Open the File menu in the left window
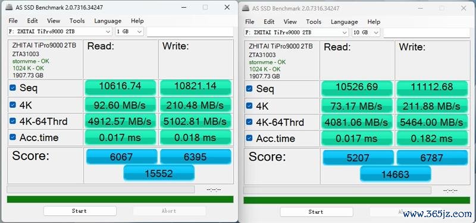The width and height of the screenshot is (476, 223). point(13,21)
